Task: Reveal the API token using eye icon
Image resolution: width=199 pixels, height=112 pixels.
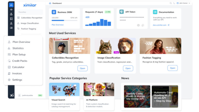Action: tap(138, 25)
